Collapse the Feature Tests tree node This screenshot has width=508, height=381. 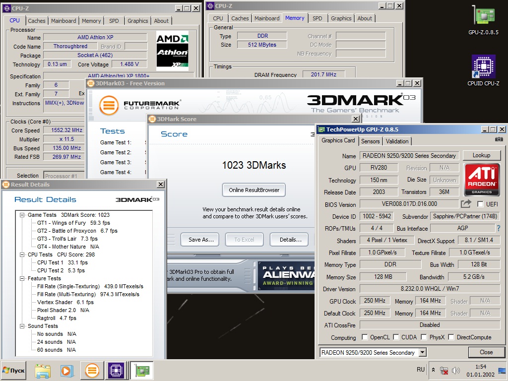(22, 278)
